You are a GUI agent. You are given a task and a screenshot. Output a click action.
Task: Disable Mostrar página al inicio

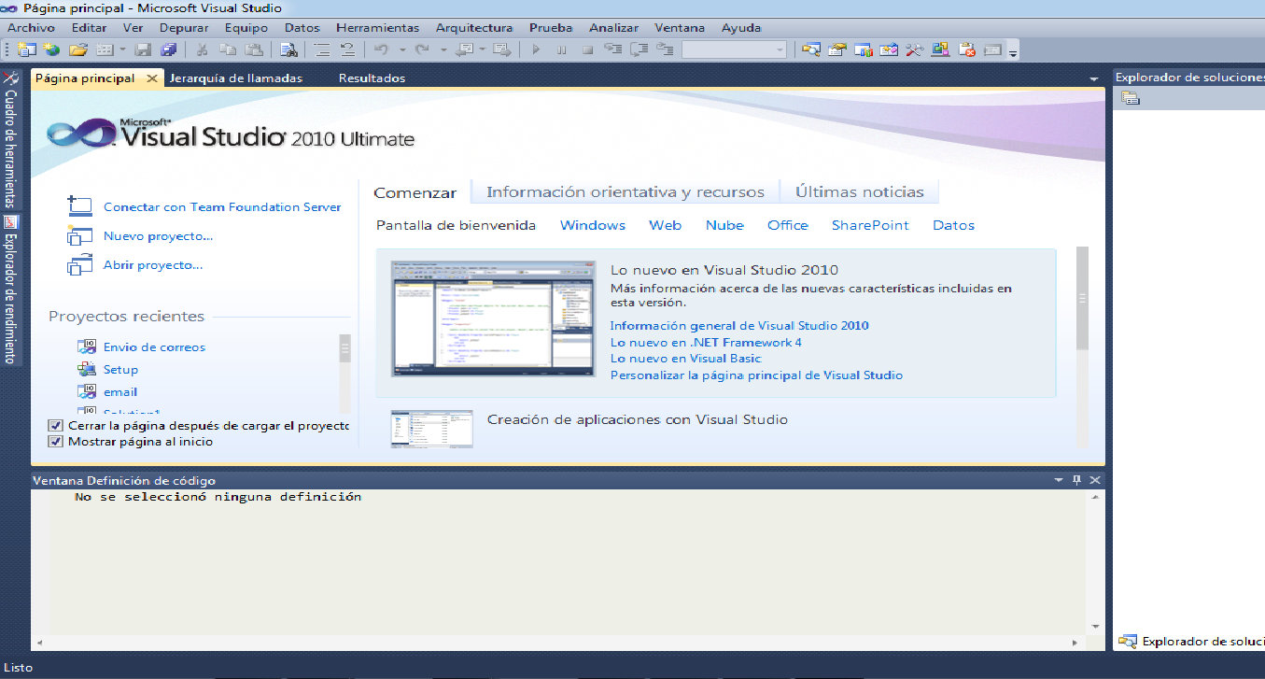(x=54, y=440)
